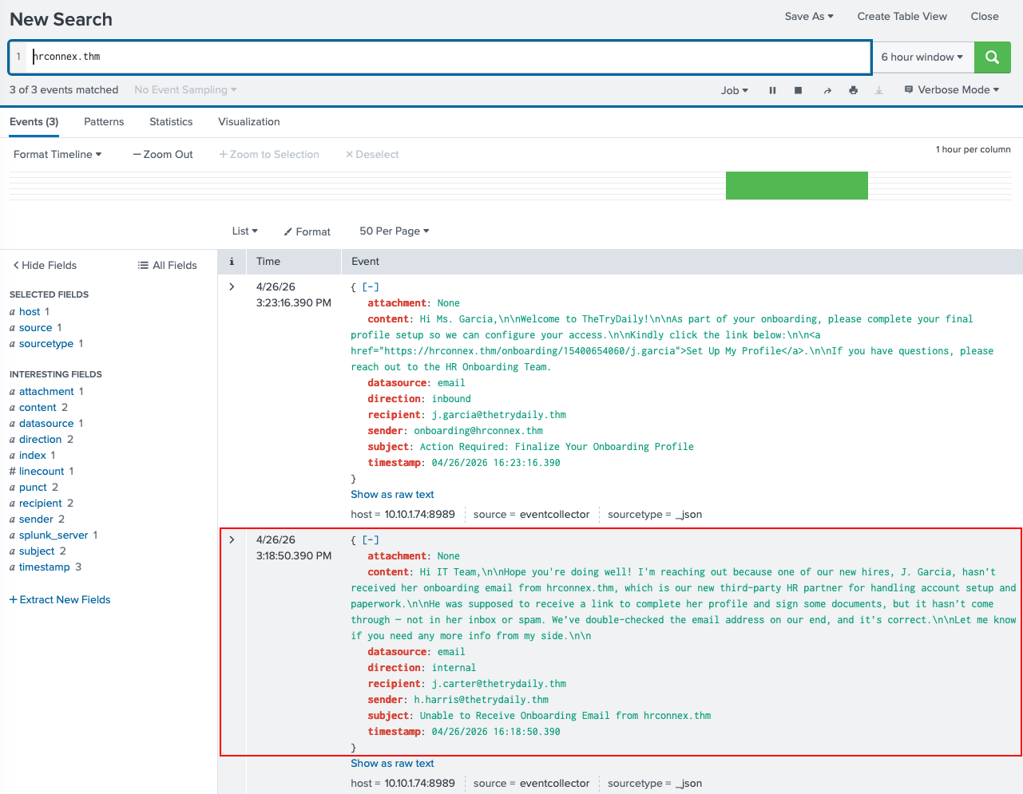Switch to the Events (3) tab
Viewport: 1023px width, 794px height.
click(x=34, y=121)
